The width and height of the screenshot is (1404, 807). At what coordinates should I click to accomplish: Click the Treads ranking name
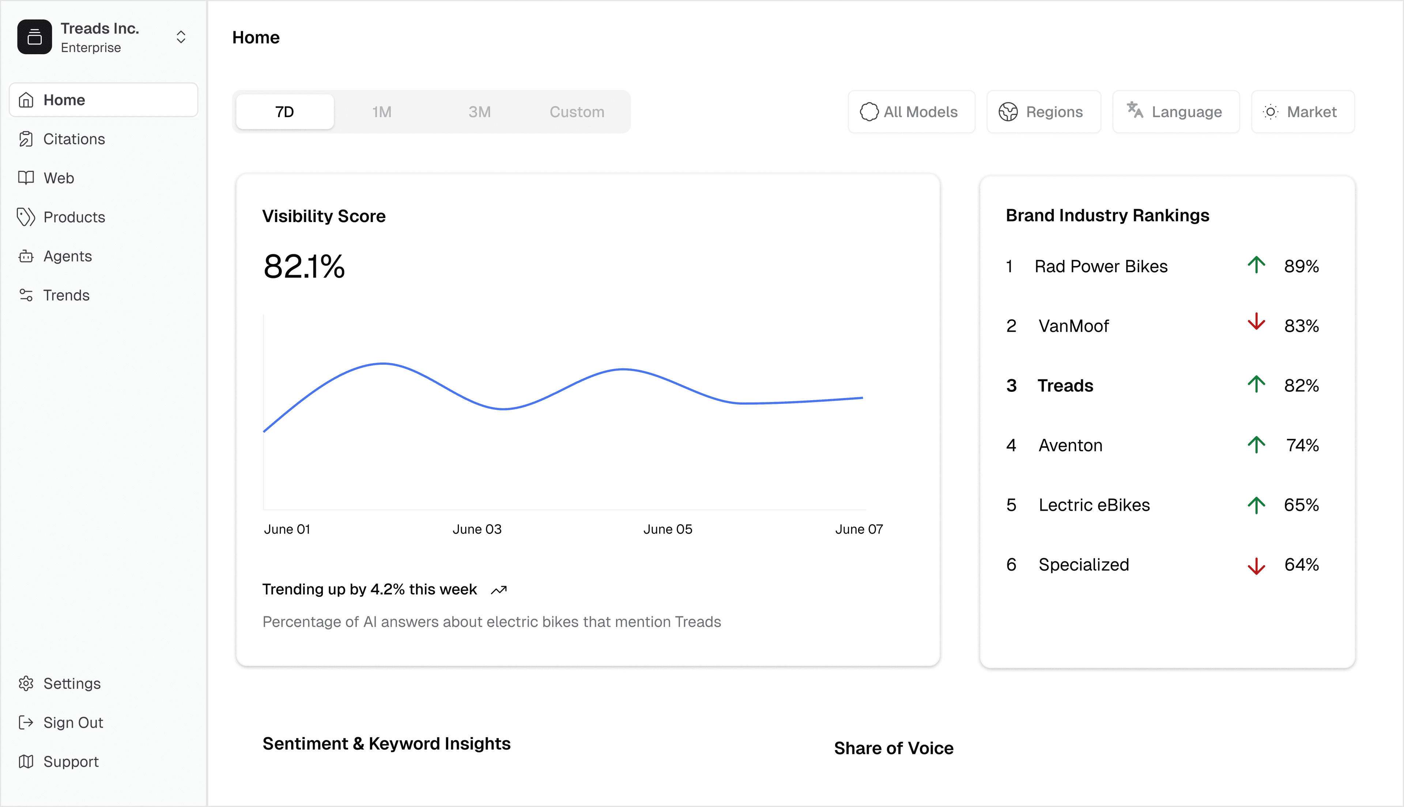point(1065,386)
